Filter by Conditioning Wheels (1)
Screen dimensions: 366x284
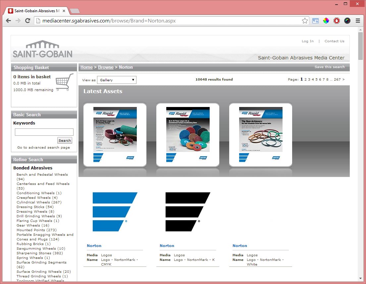(39, 193)
